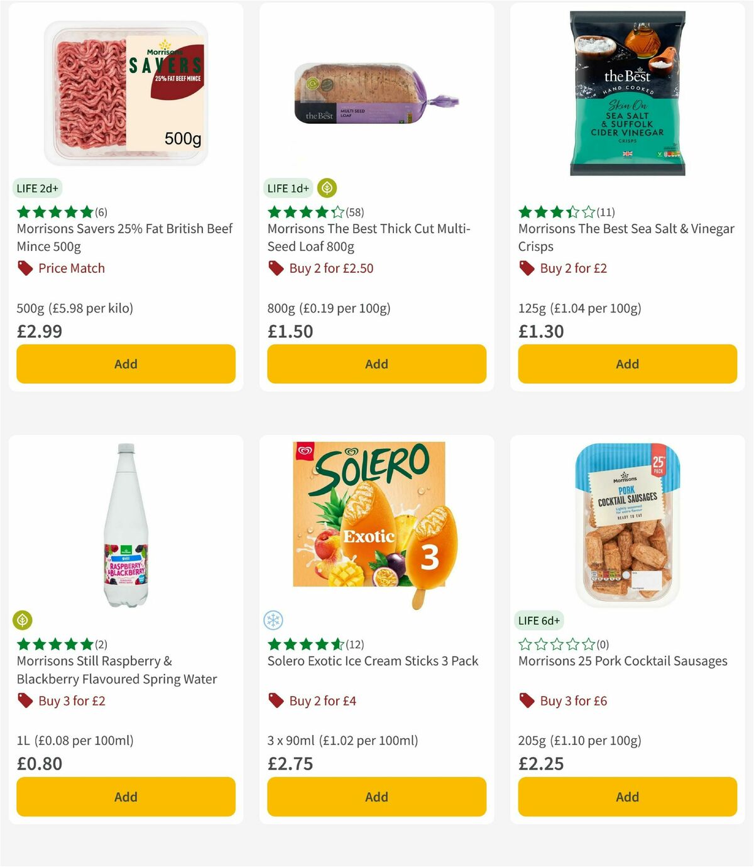Viewport: 754px width, 867px height.
Task: Click the beef mince product image
Action: pos(126,91)
